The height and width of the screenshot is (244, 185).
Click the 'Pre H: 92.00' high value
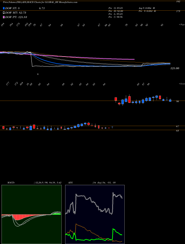[x=116, y=11]
